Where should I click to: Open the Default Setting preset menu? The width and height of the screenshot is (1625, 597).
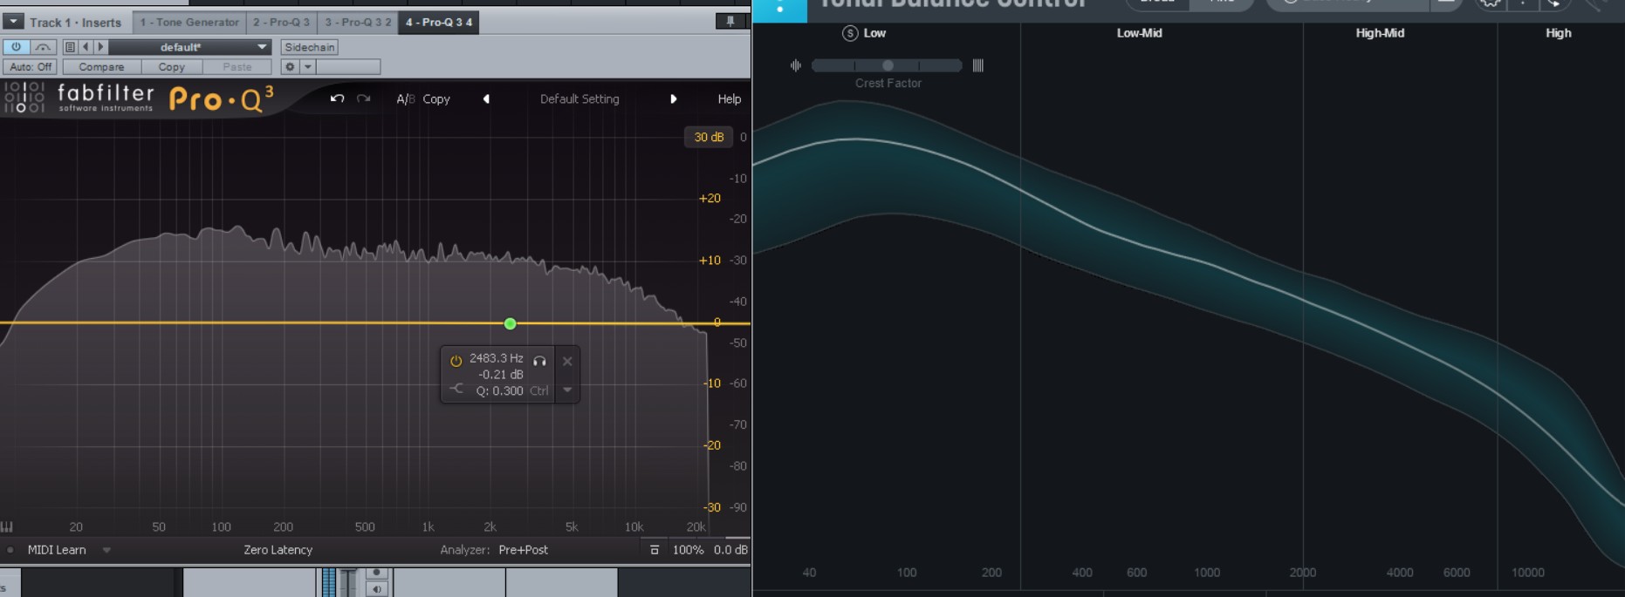[x=579, y=99]
